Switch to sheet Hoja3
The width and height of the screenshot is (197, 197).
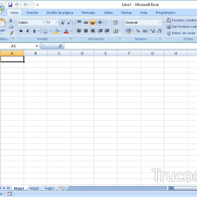(49, 188)
